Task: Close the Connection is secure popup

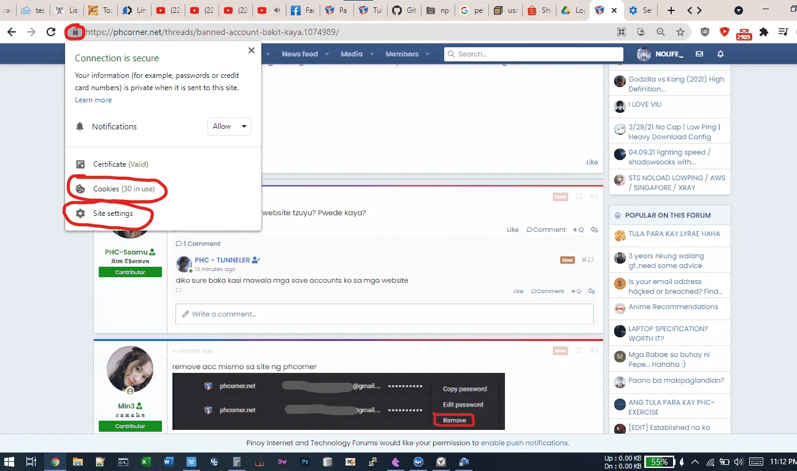Action: click(x=252, y=51)
